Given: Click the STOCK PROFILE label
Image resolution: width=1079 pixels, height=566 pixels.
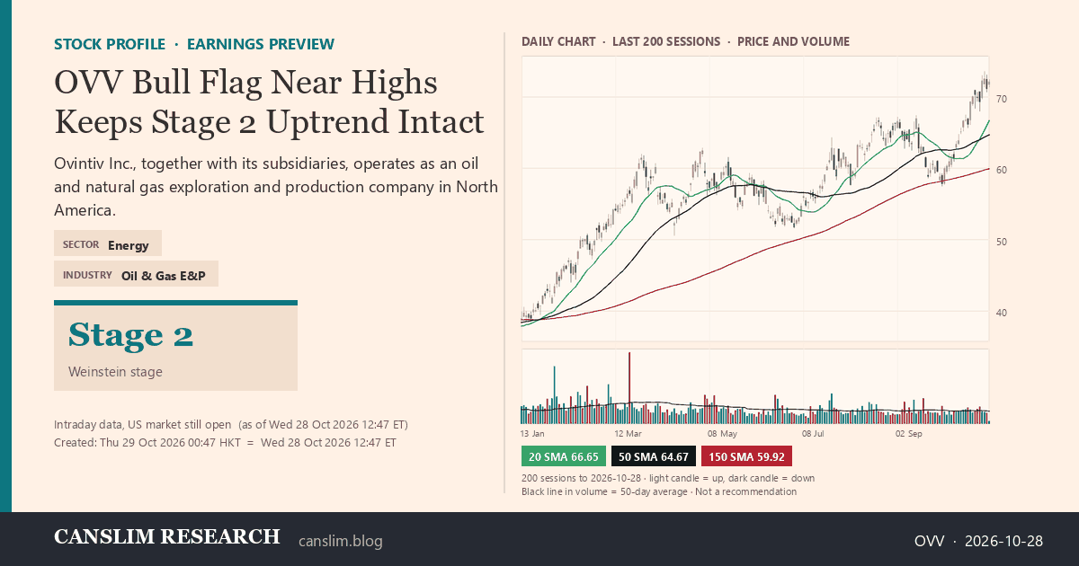Looking at the screenshot, I should (x=110, y=44).
